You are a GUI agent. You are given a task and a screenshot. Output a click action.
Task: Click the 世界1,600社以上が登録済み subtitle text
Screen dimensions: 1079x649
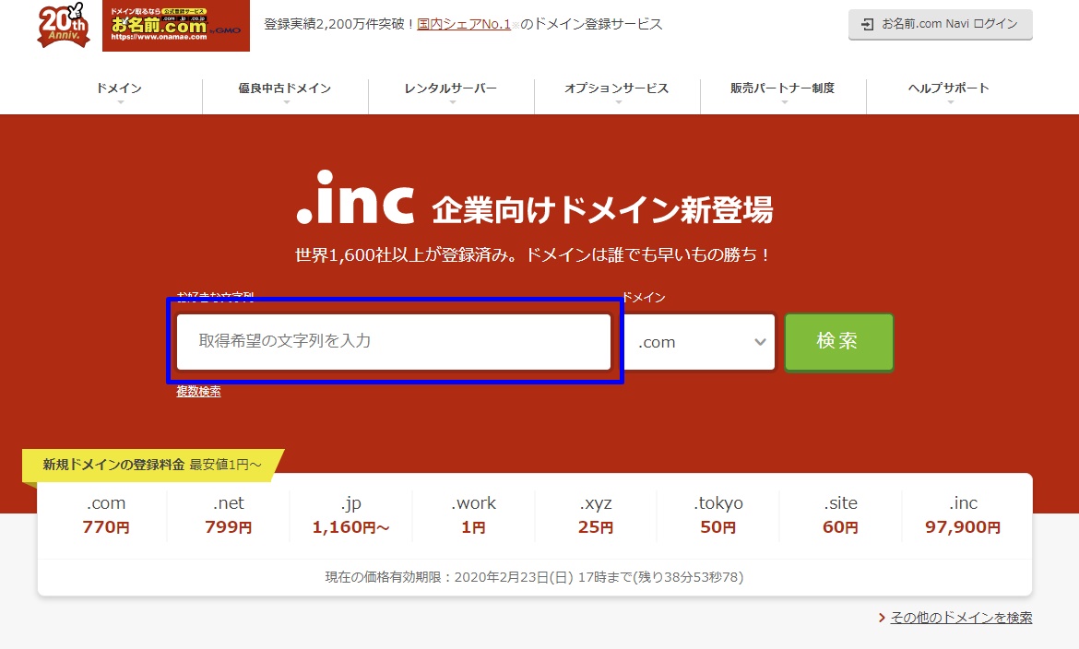pos(534,254)
